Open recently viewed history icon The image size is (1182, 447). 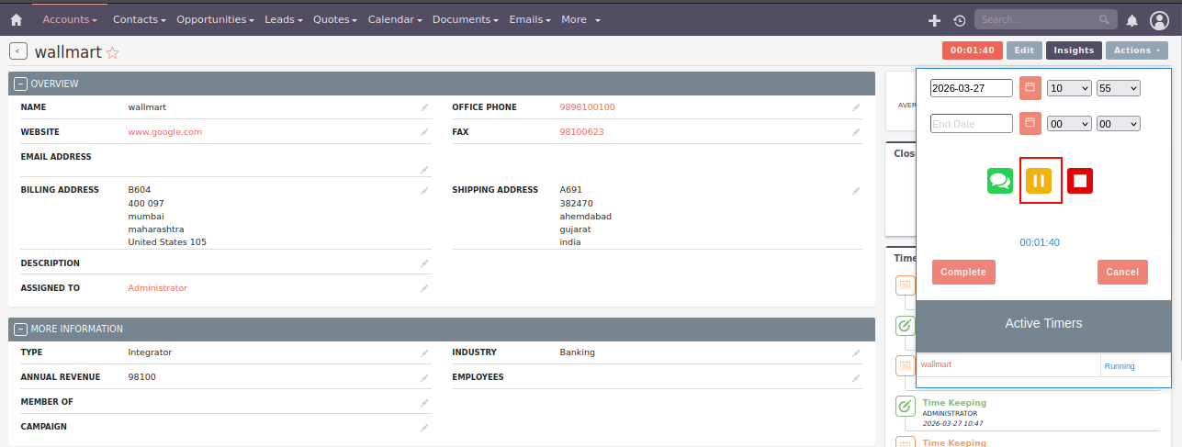[x=959, y=20]
